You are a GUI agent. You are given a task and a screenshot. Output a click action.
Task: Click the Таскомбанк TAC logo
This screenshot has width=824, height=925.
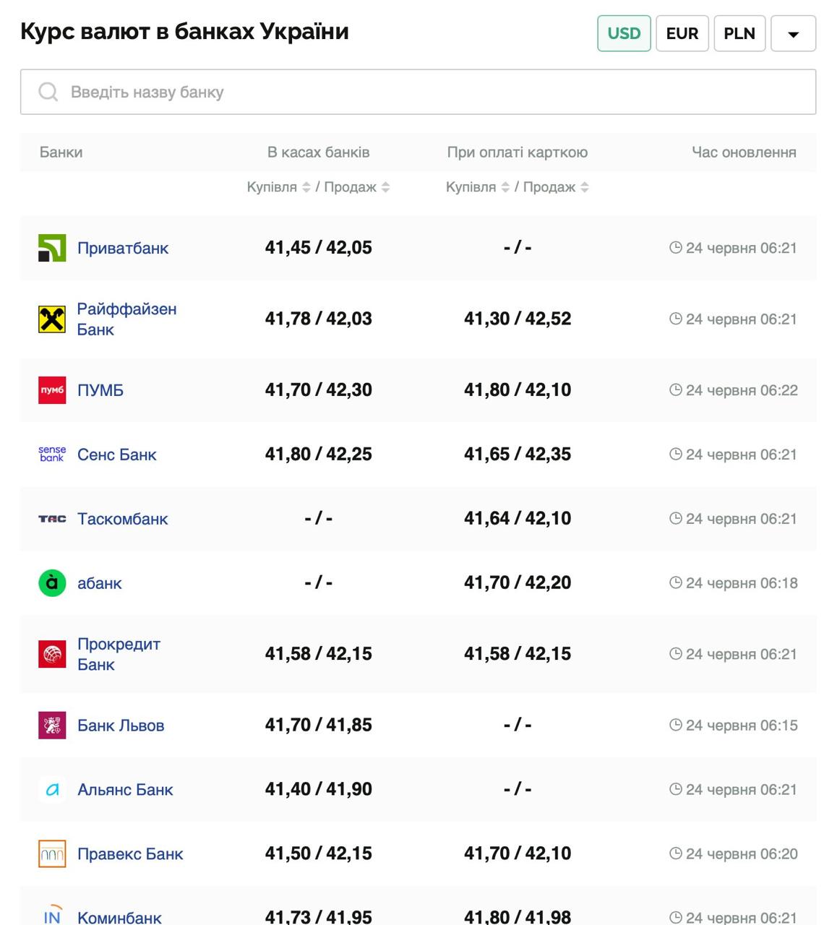click(x=52, y=519)
